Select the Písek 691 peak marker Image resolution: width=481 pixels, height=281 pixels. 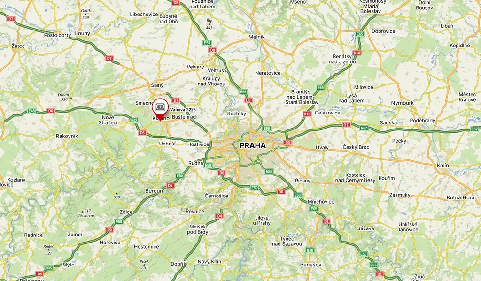(x=144, y=265)
